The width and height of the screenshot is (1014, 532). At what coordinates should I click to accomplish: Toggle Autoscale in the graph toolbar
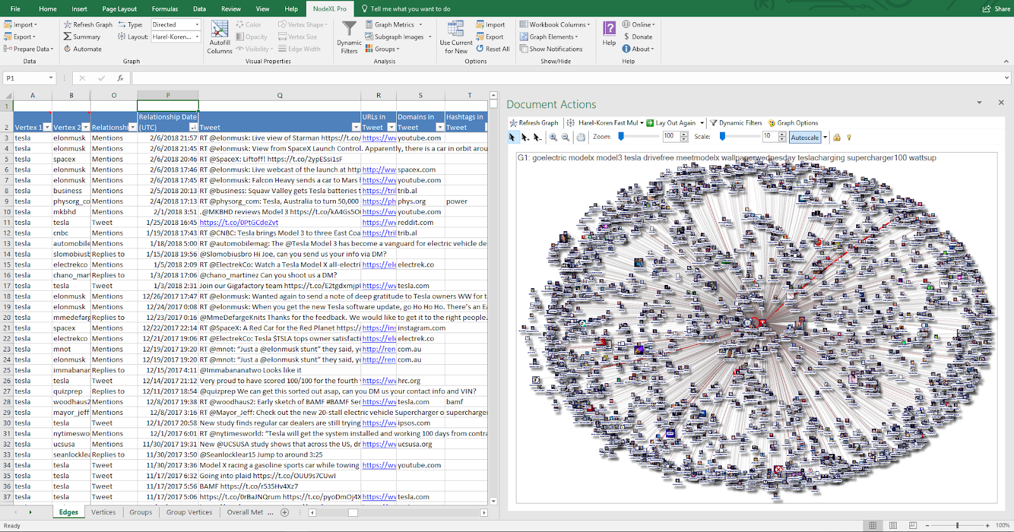click(x=805, y=137)
